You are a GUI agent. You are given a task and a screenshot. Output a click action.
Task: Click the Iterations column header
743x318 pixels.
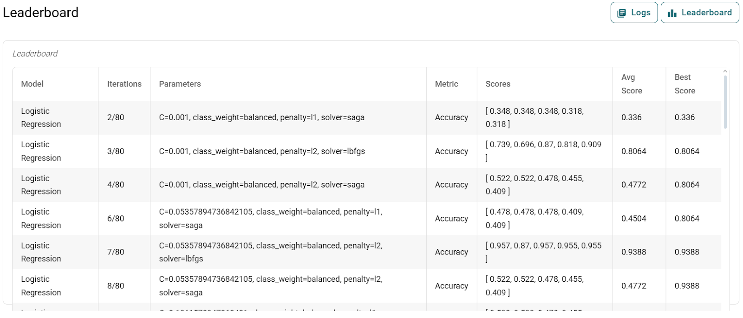coord(124,84)
